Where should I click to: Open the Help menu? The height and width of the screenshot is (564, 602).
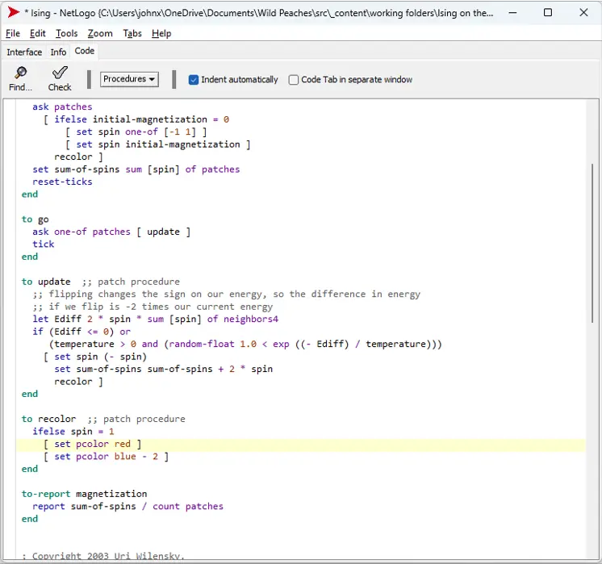(161, 33)
